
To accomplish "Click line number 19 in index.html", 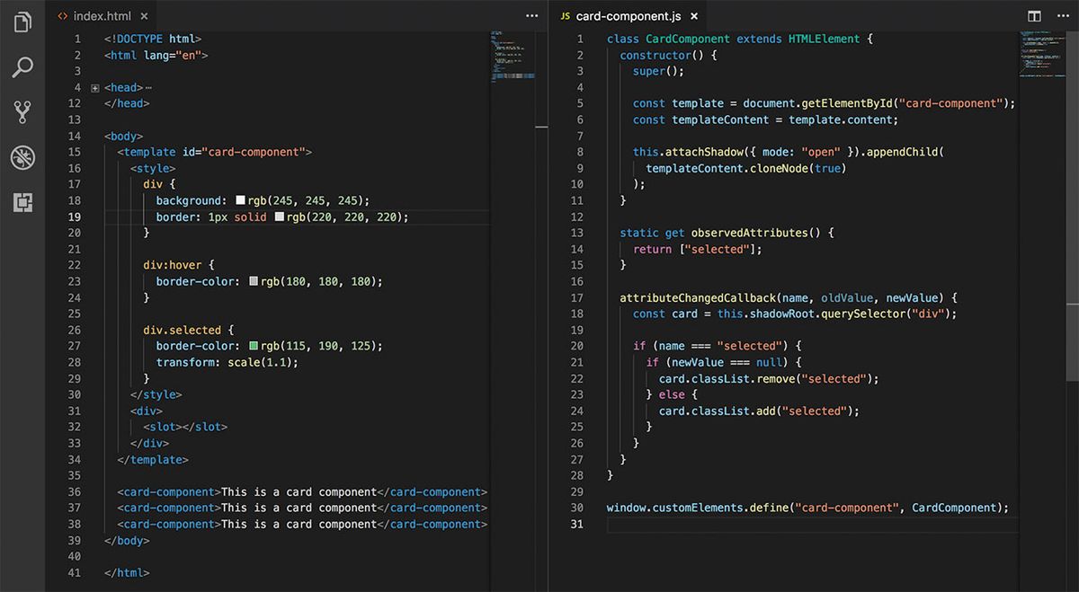I will coord(75,217).
